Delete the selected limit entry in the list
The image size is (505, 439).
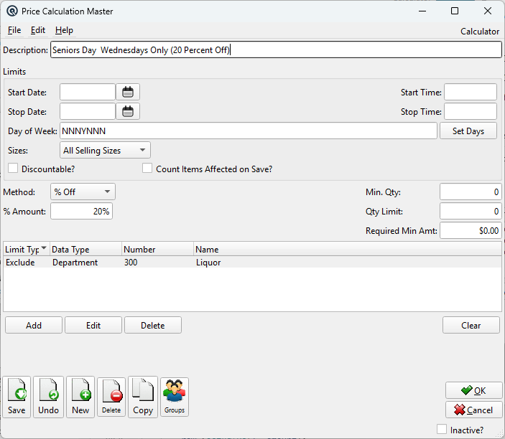(x=153, y=325)
